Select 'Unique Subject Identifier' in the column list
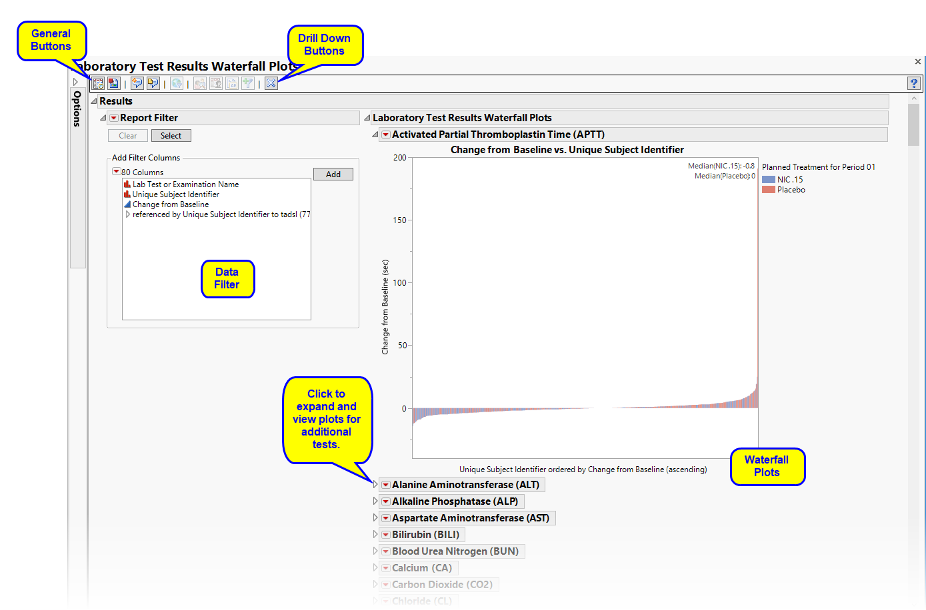This screenshot has height=610, width=926. click(176, 194)
